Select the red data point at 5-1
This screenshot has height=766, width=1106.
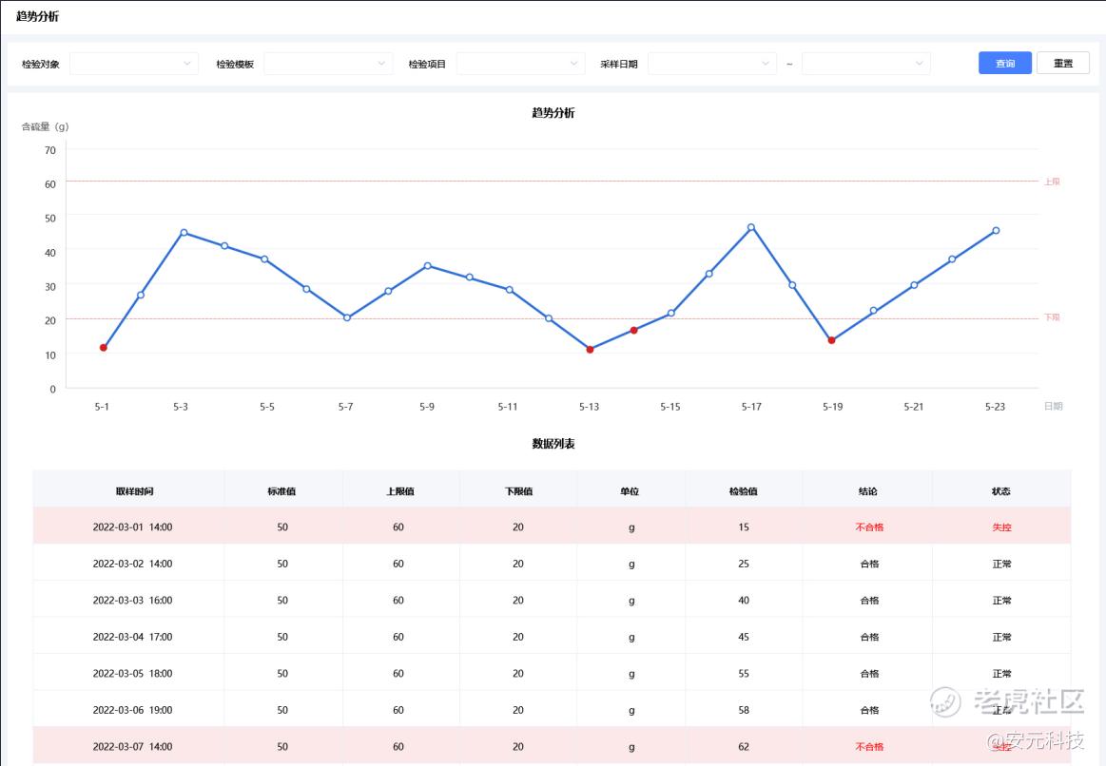click(104, 348)
